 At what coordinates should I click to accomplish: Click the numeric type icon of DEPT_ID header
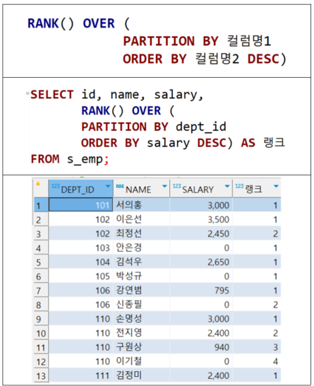(56, 186)
